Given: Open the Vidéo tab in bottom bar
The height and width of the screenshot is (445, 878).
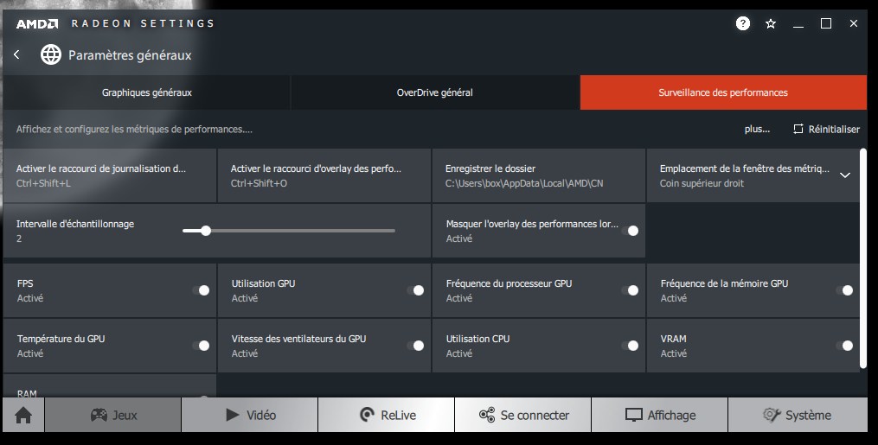Looking at the screenshot, I should [x=250, y=415].
